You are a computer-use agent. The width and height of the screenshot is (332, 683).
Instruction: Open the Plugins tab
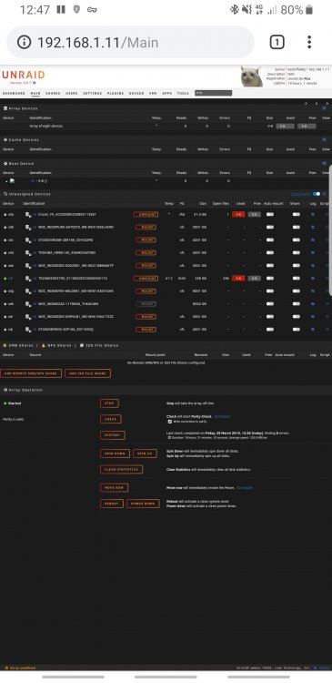click(116, 93)
